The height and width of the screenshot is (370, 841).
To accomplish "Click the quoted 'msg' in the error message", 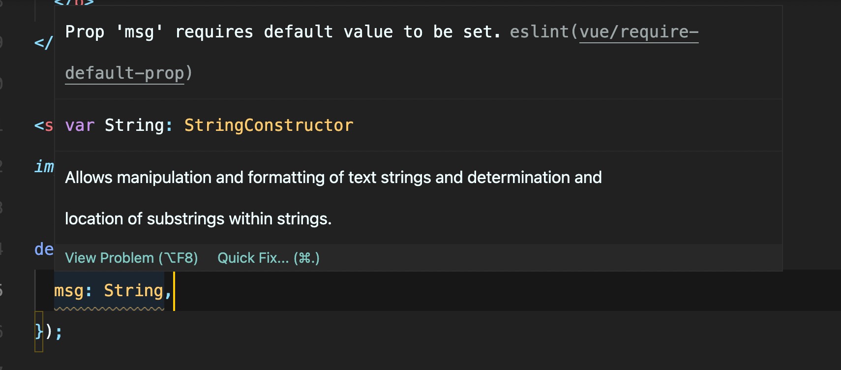I will 139,32.
